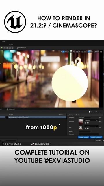Click the Map asset thumbnail

pyautogui.click(x=81, y=128)
